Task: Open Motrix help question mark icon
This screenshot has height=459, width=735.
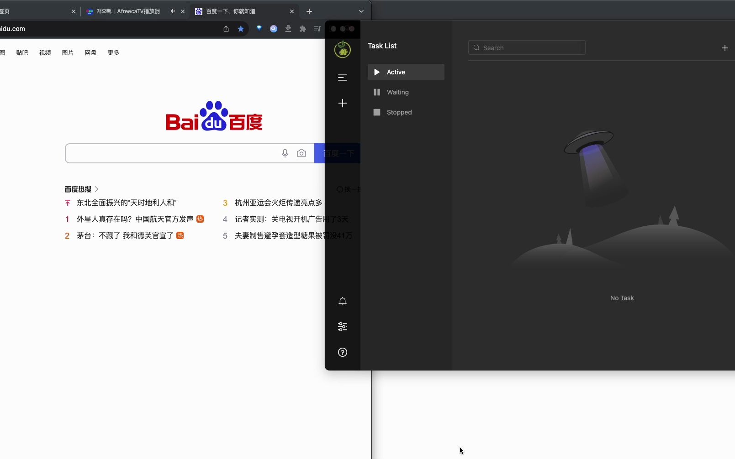Action: (343, 352)
